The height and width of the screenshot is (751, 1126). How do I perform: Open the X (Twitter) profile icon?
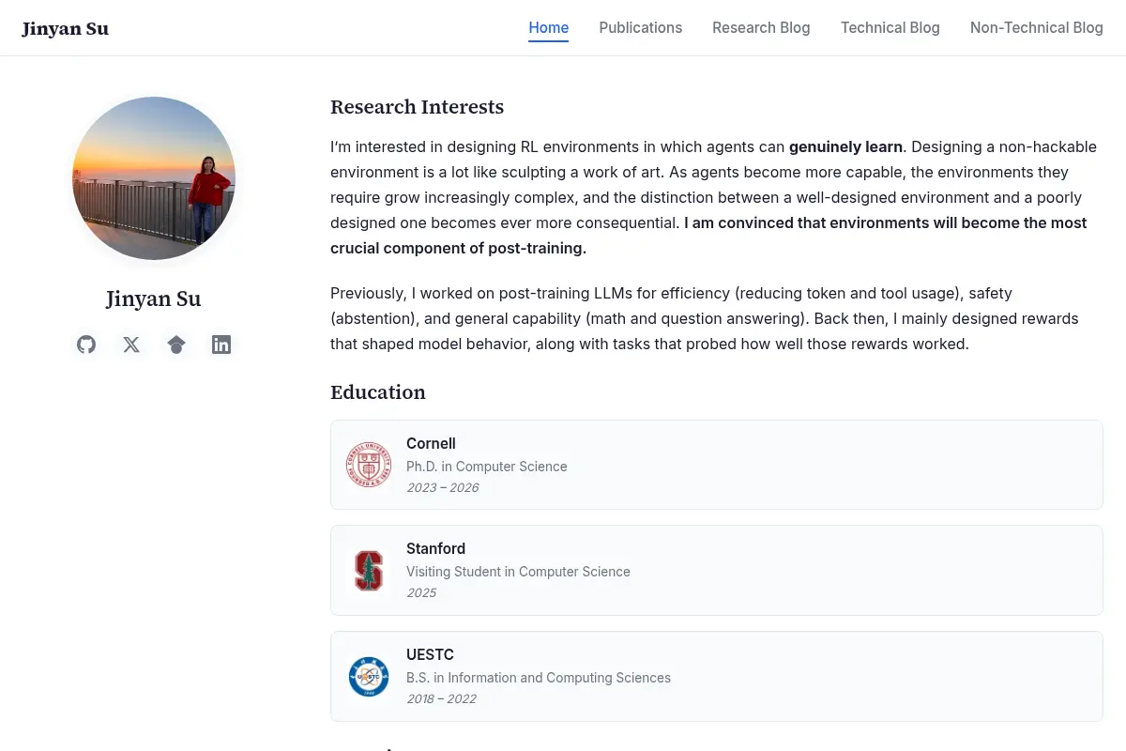tap(131, 345)
